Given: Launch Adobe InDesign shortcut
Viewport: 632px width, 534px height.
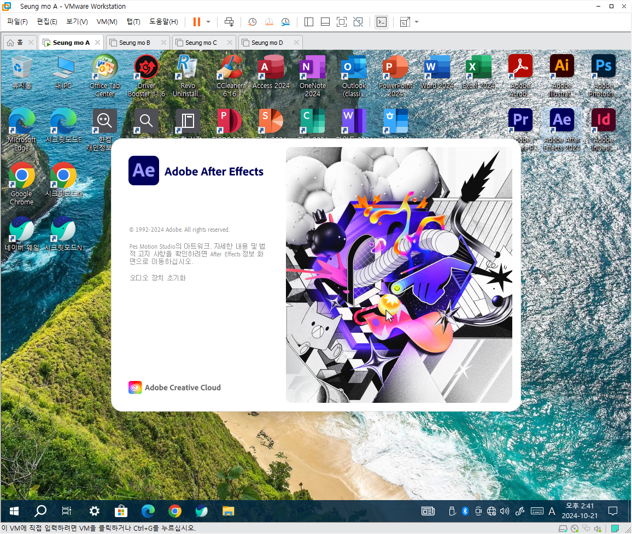Looking at the screenshot, I should [x=604, y=129].
